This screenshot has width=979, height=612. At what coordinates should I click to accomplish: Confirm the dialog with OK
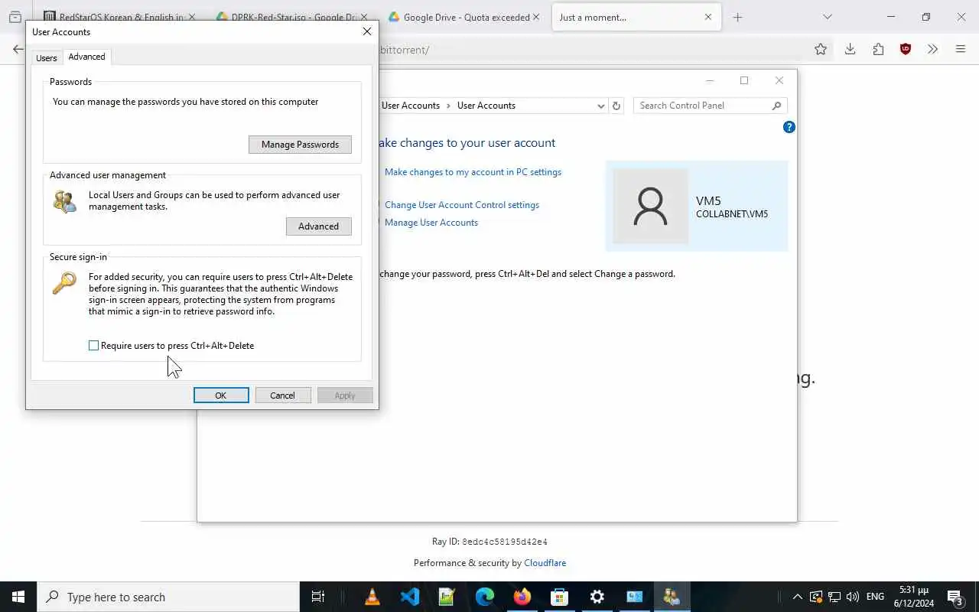pos(221,396)
